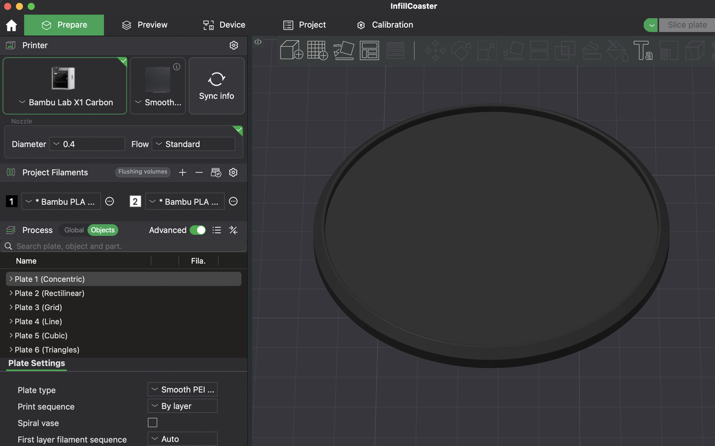Screen dimensions: 715x446
Task: Switch to the Preview tab
Action: [144, 25]
